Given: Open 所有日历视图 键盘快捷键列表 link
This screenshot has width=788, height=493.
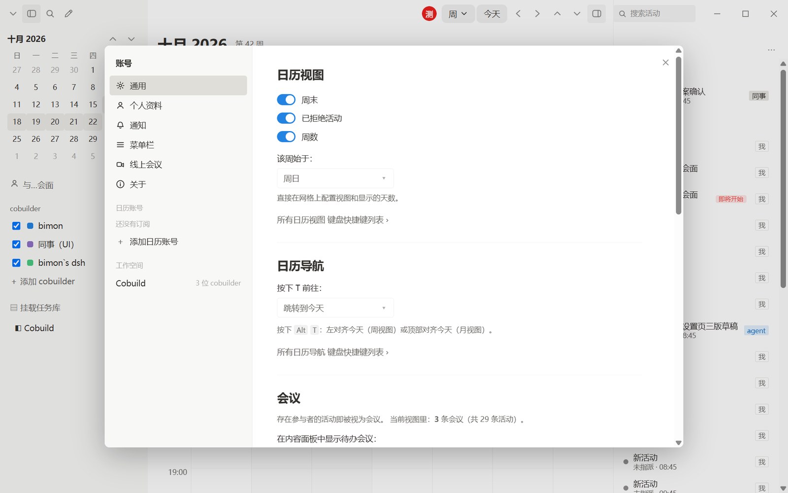Looking at the screenshot, I should click(332, 220).
